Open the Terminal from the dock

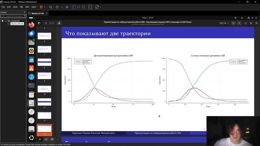[31, 86]
